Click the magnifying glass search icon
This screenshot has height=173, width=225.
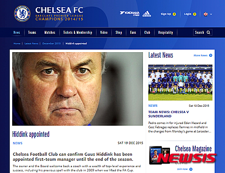coord(208,32)
